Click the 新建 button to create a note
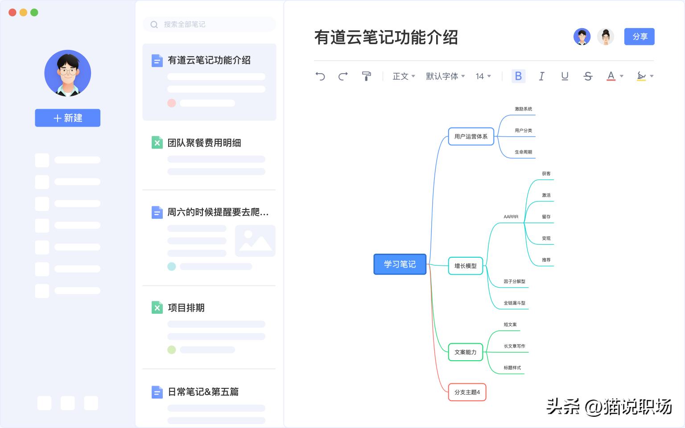The width and height of the screenshot is (685, 428). click(67, 118)
